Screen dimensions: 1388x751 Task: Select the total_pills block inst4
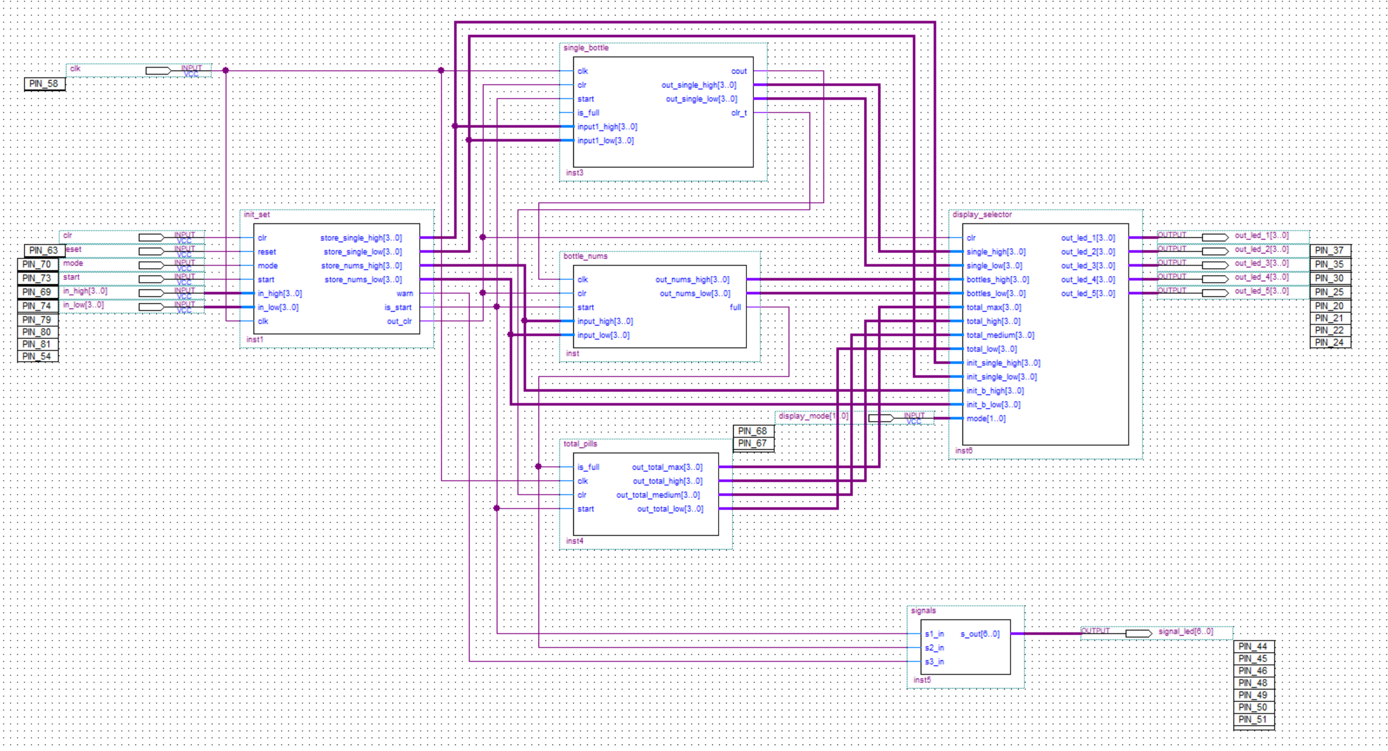(646, 521)
